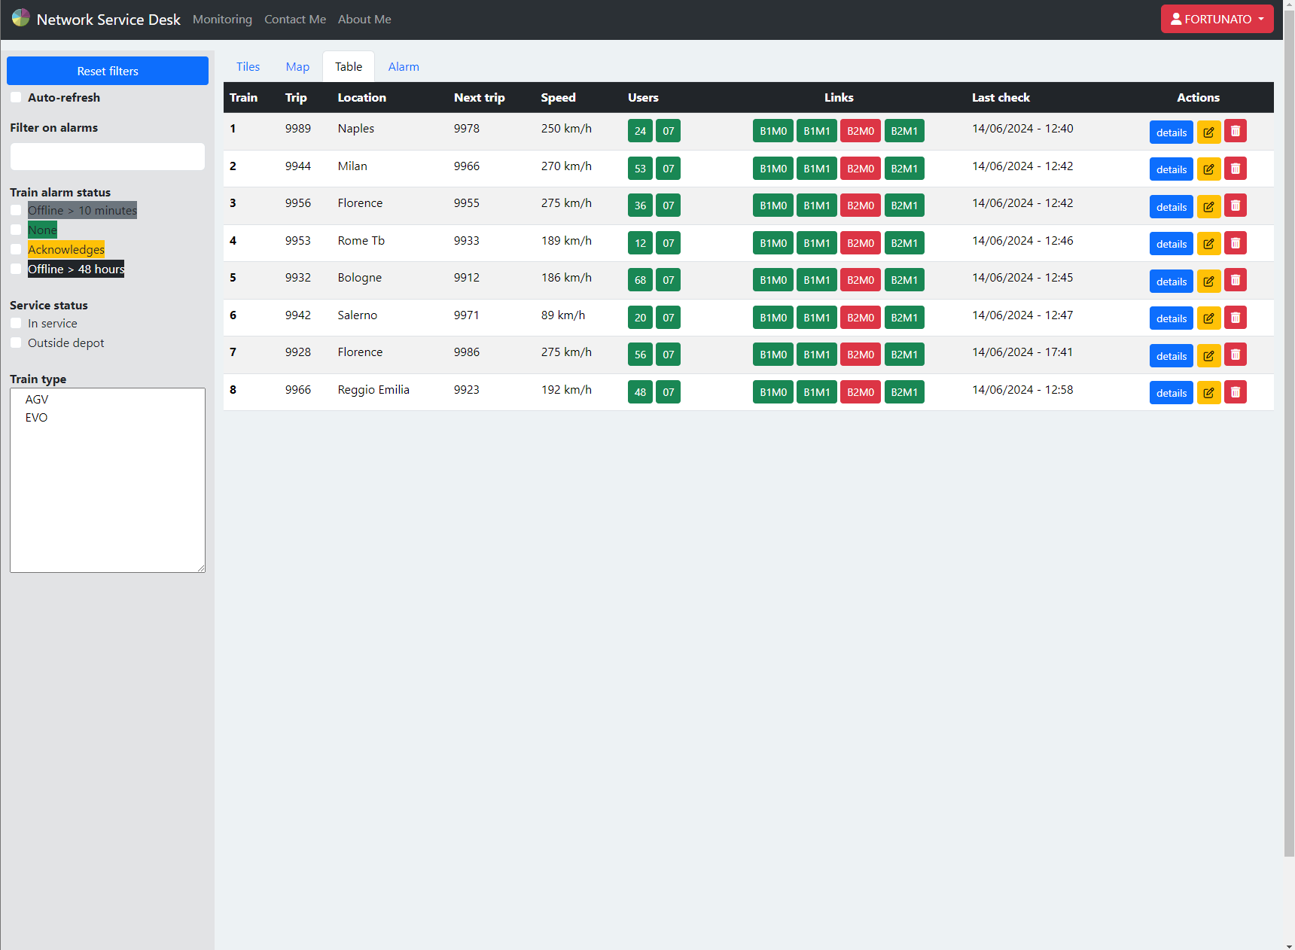Choose EVO from Train type list
Image resolution: width=1295 pixels, height=950 pixels.
coord(36,417)
